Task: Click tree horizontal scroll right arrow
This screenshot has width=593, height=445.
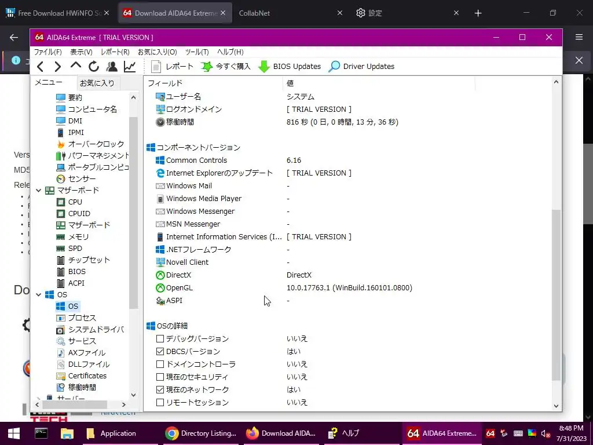Action: [x=124, y=404]
